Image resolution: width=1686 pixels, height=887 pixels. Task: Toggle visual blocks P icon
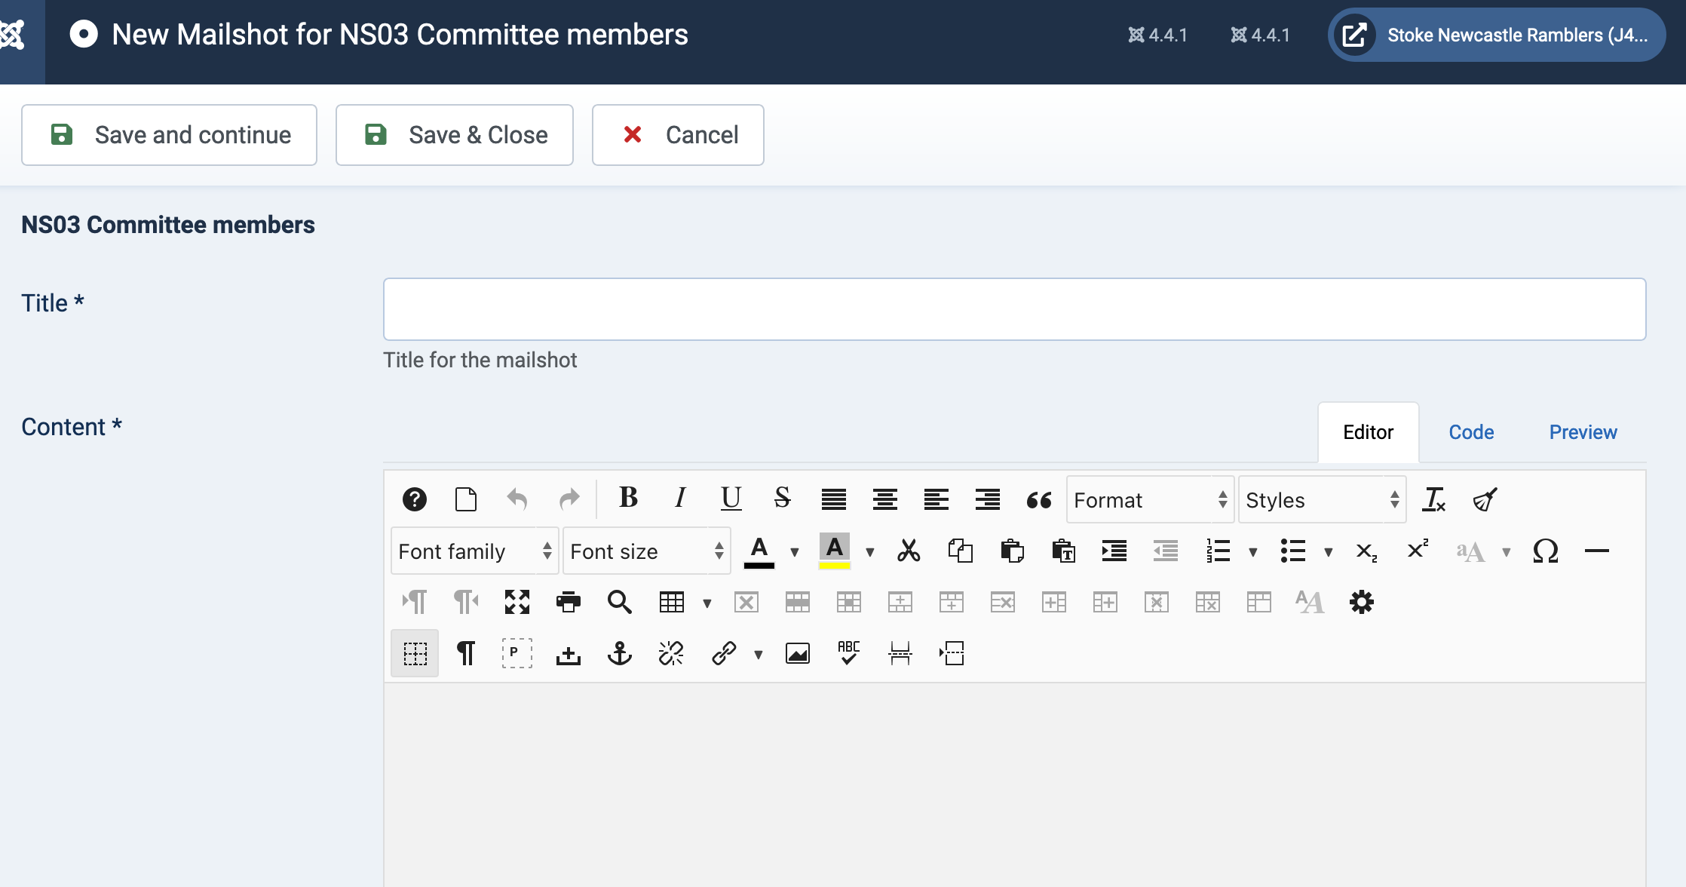point(517,653)
